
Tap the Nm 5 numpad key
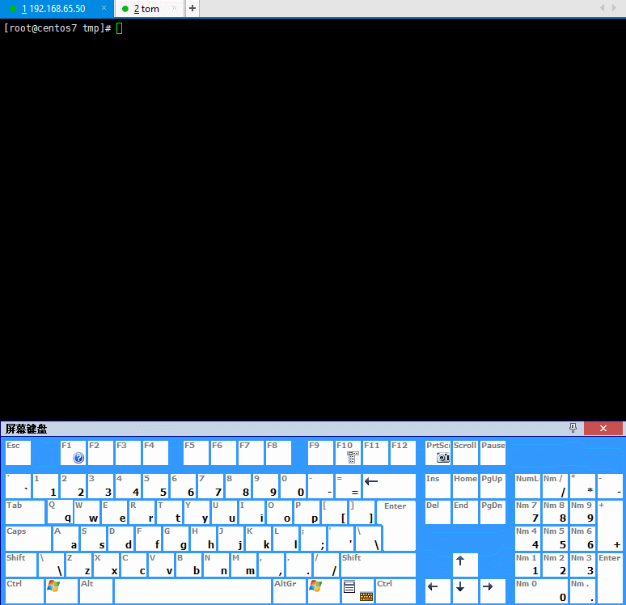point(555,539)
